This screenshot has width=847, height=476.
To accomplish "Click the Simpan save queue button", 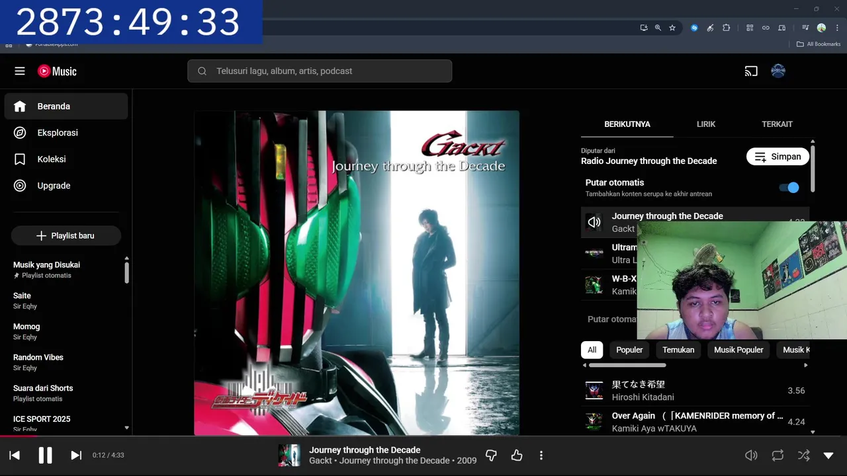I will [778, 157].
